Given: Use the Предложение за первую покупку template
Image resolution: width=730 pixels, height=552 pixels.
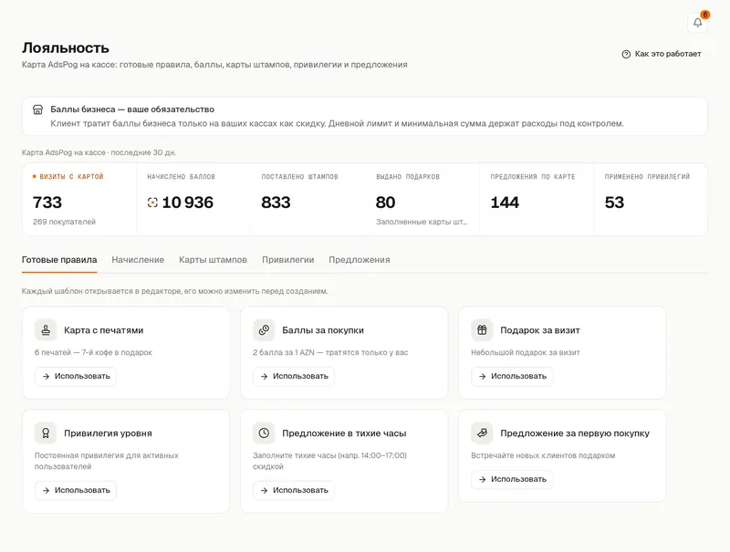Looking at the screenshot, I should point(512,479).
